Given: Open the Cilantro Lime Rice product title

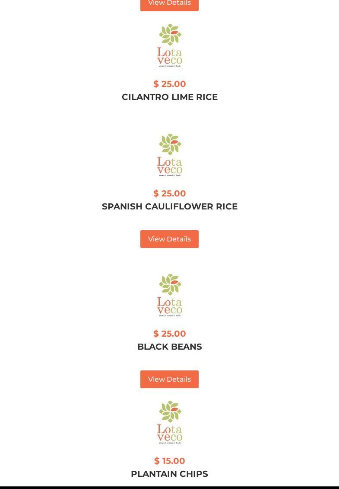Looking at the screenshot, I should [169, 97].
